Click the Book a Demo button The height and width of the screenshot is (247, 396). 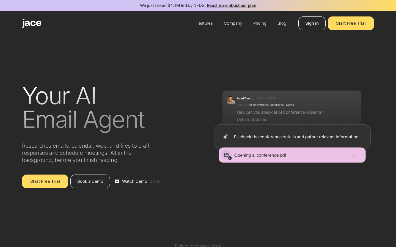(x=90, y=181)
